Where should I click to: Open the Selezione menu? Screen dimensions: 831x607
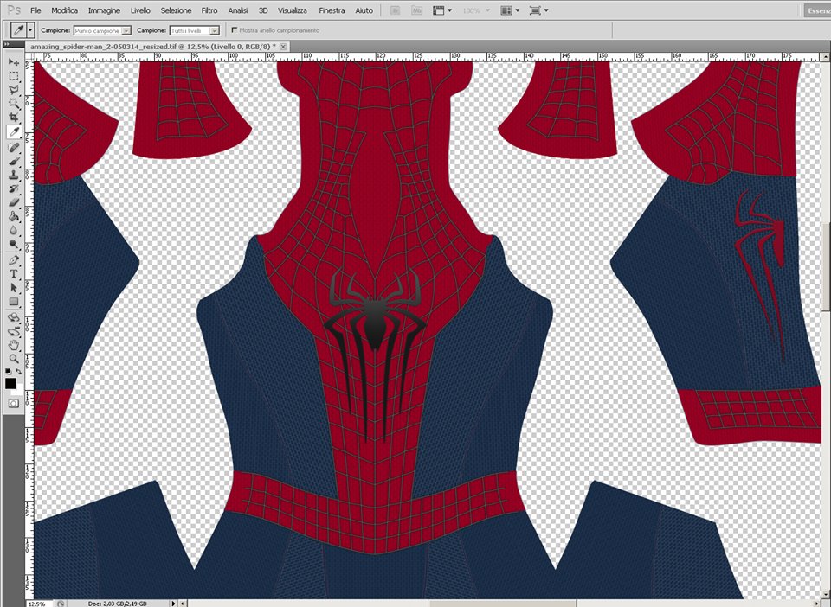(176, 10)
